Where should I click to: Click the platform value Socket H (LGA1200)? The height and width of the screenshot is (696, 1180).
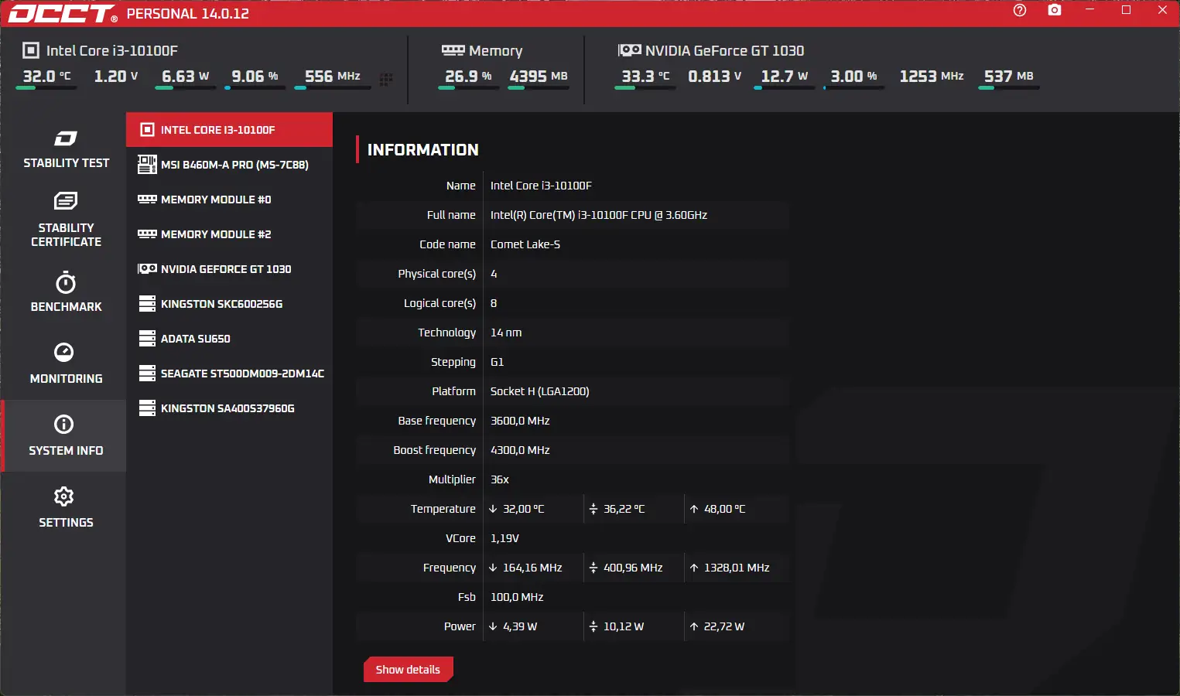[540, 391]
